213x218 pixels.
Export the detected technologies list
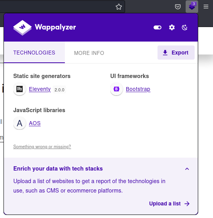point(176,53)
